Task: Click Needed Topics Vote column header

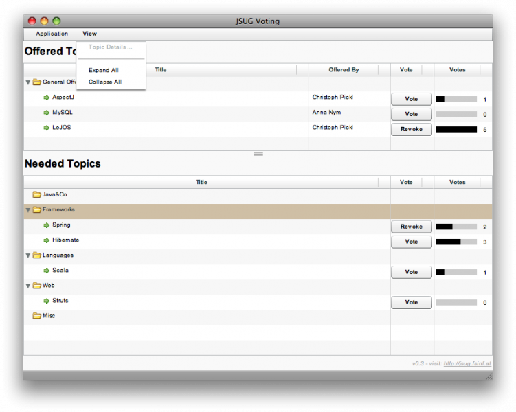Action: pos(412,182)
